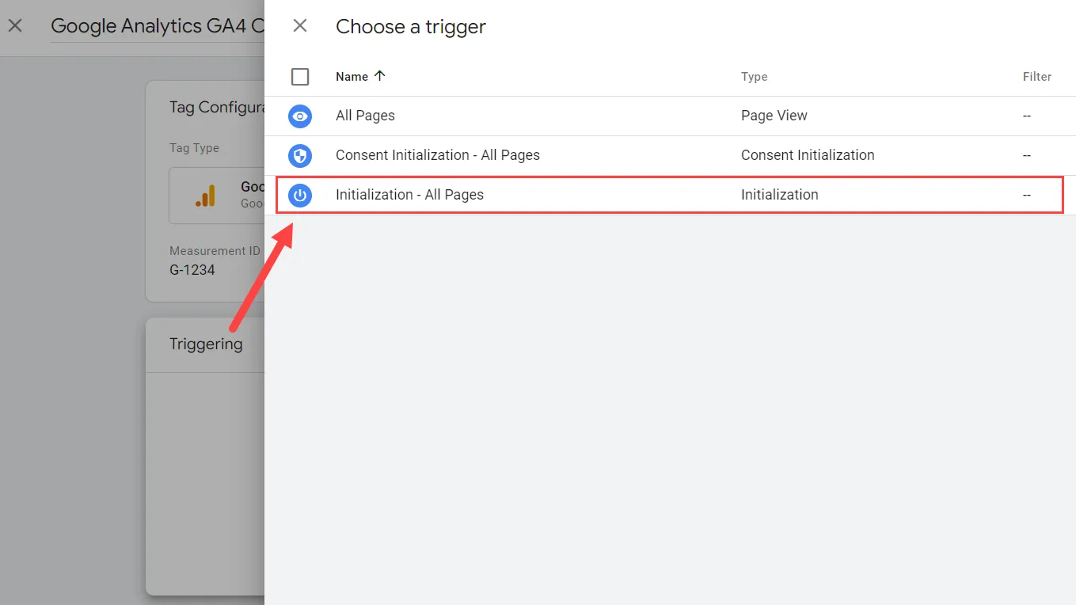Select Consent Initialization - All Pages trigger
Viewport: 1076px width, 605px height.
pyautogui.click(x=438, y=155)
